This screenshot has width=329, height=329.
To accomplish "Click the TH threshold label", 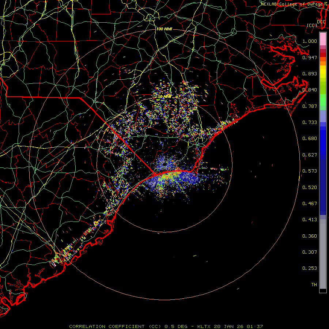I will [314, 285].
